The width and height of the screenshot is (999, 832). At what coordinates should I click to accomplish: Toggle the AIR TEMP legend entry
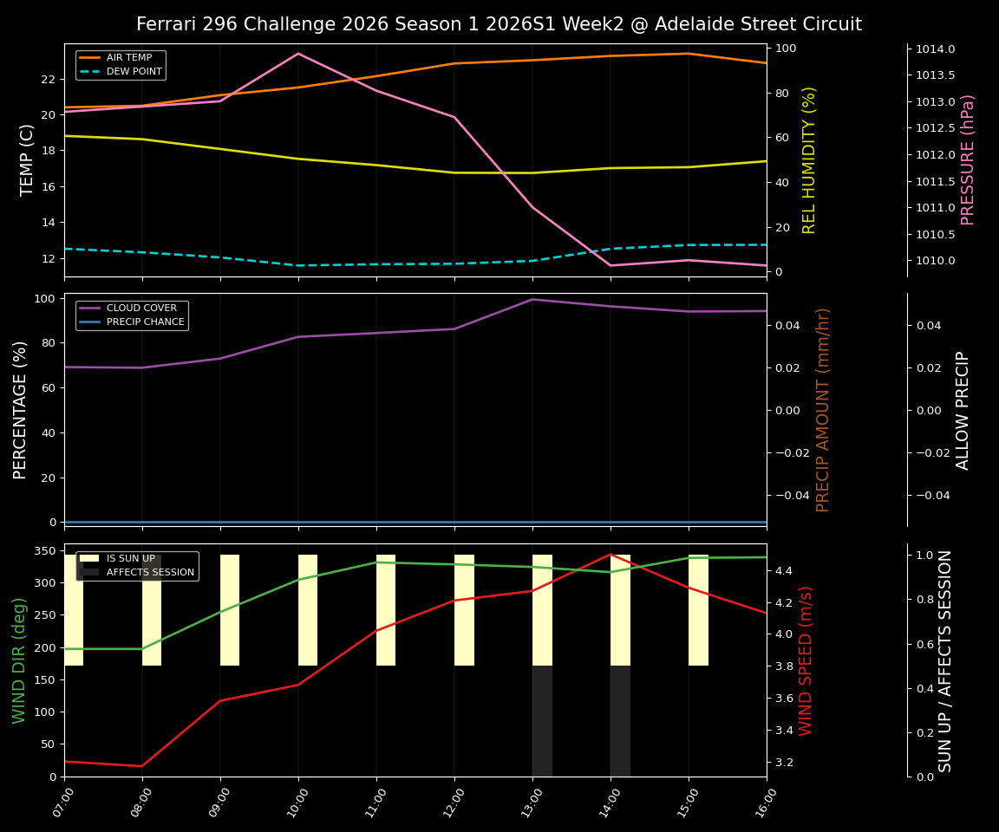(128, 58)
